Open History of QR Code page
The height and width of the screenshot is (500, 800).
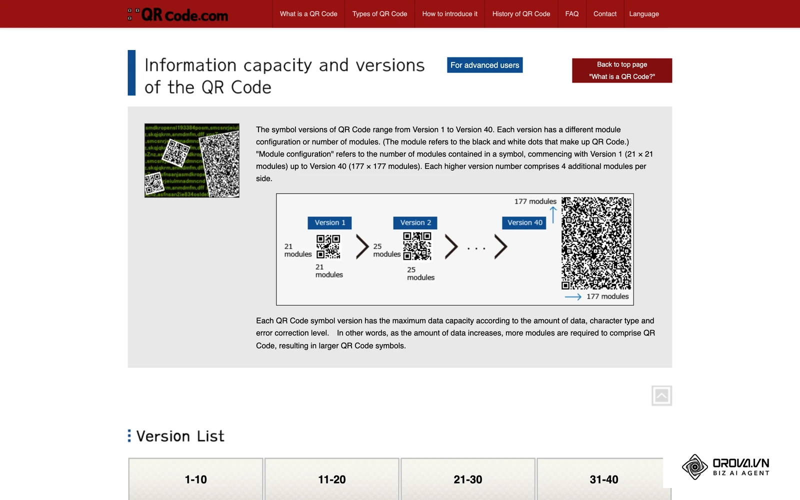click(521, 14)
